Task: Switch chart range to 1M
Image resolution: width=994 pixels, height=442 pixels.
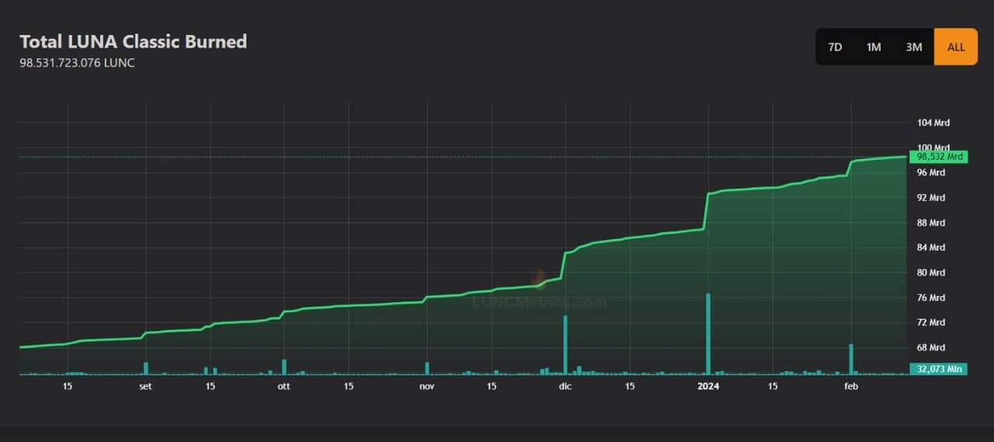Action: (874, 47)
